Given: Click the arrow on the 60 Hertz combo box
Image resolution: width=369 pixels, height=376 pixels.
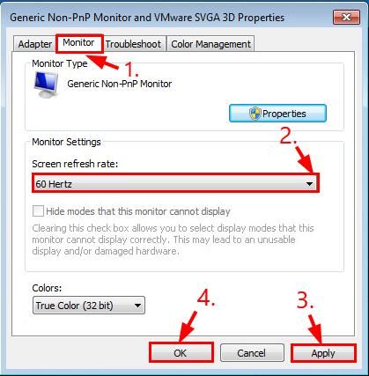Looking at the screenshot, I should tap(309, 184).
